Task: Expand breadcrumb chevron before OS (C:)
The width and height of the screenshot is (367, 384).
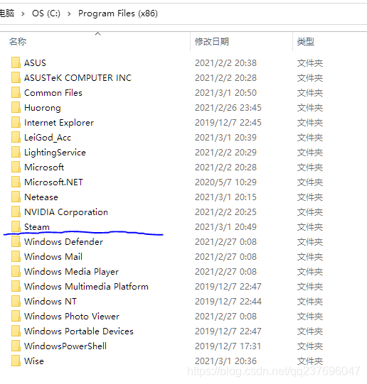Action: [23, 14]
